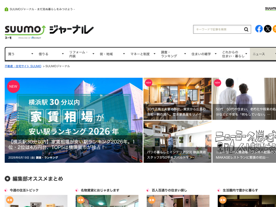The width and height of the screenshot is (276, 207).
Task: Open the 調査・ランキング tag on the main banner
Action: coord(47,158)
